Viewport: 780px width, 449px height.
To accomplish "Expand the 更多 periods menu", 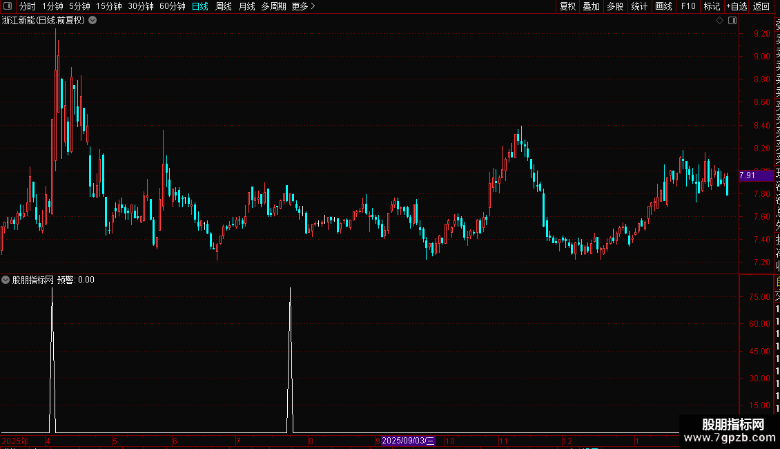I will 304,6.
